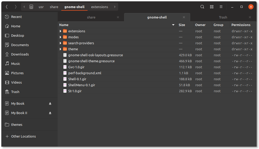
Task: Click gnome-shell in the path bar
Action: point(74,7)
